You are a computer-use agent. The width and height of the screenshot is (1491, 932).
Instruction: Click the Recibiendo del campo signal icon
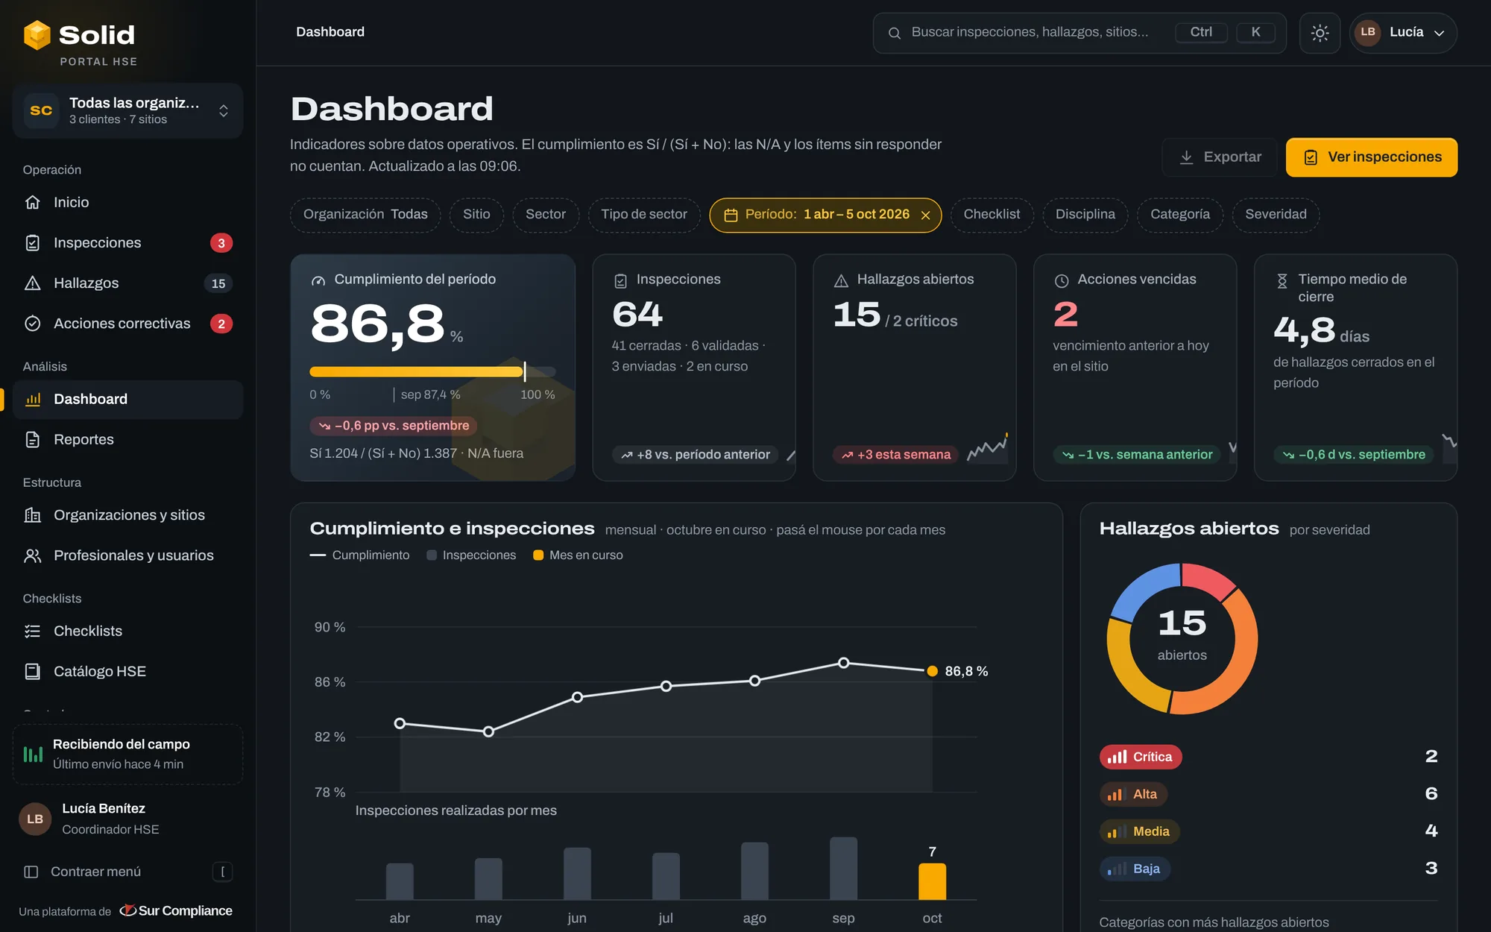[33, 754]
